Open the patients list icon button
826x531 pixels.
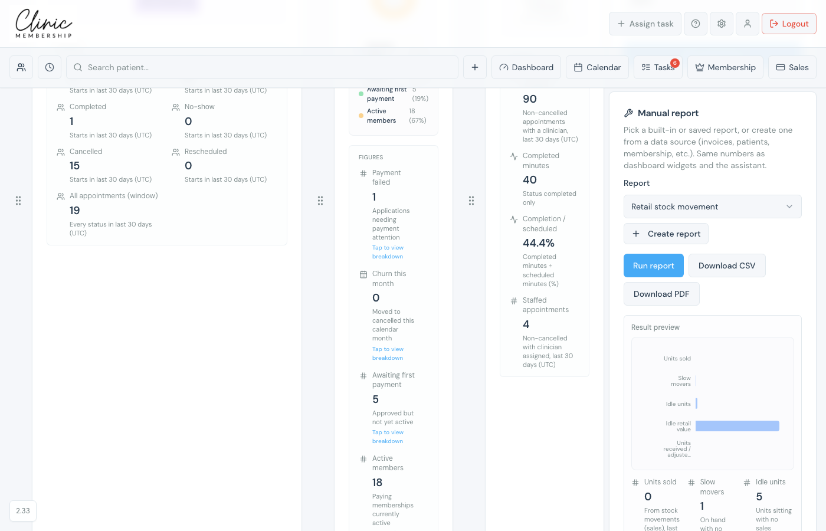[21, 67]
